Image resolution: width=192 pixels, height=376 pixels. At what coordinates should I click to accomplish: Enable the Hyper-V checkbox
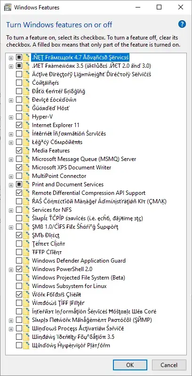(x=19, y=117)
